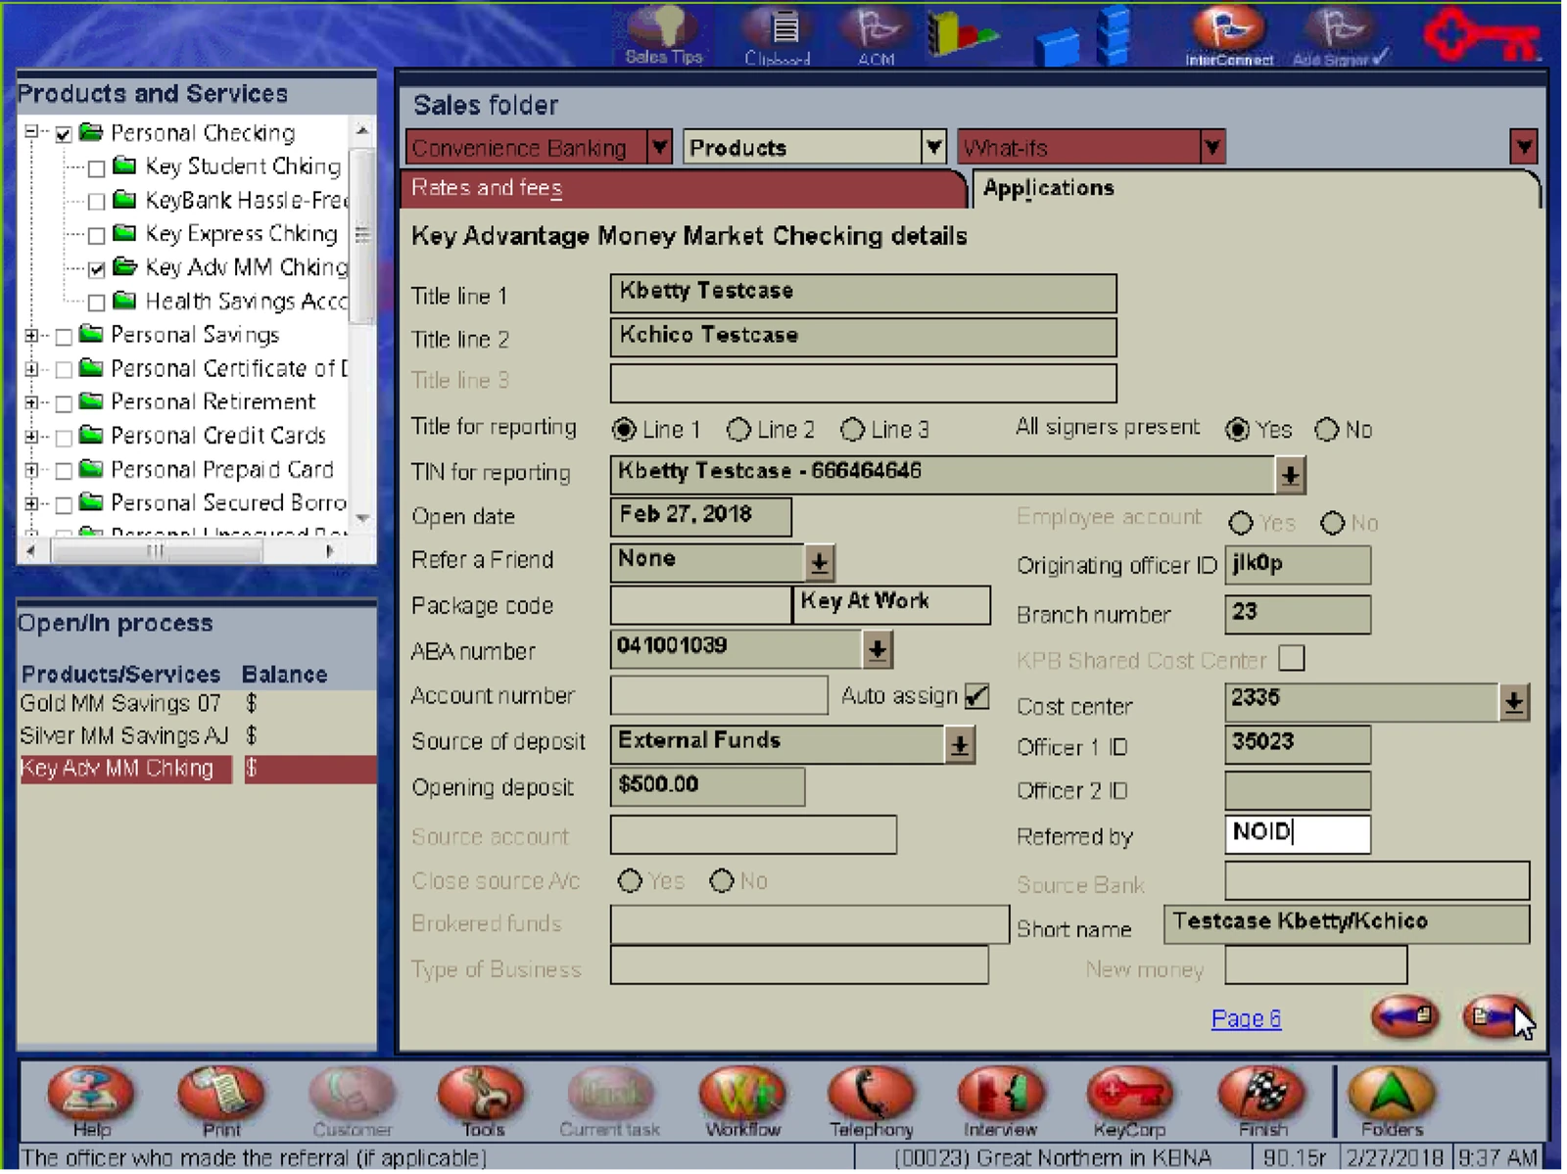
Task: Click the red key icon at top right
Action: [x=1481, y=35]
